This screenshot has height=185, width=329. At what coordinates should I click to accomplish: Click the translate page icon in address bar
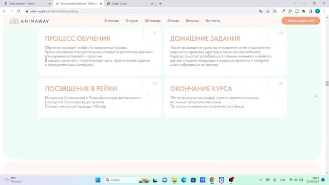point(261,11)
